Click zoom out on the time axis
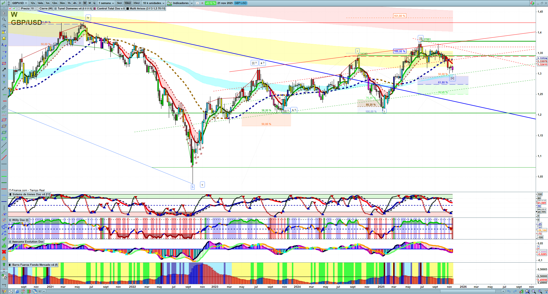This screenshot has height=294, width=548. tap(534, 291)
